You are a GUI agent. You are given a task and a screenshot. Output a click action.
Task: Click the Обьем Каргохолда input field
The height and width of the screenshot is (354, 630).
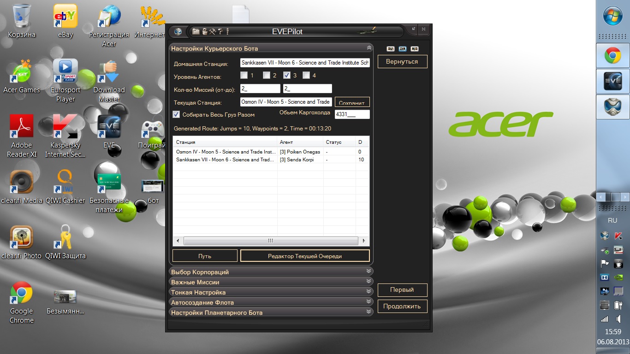pos(352,114)
